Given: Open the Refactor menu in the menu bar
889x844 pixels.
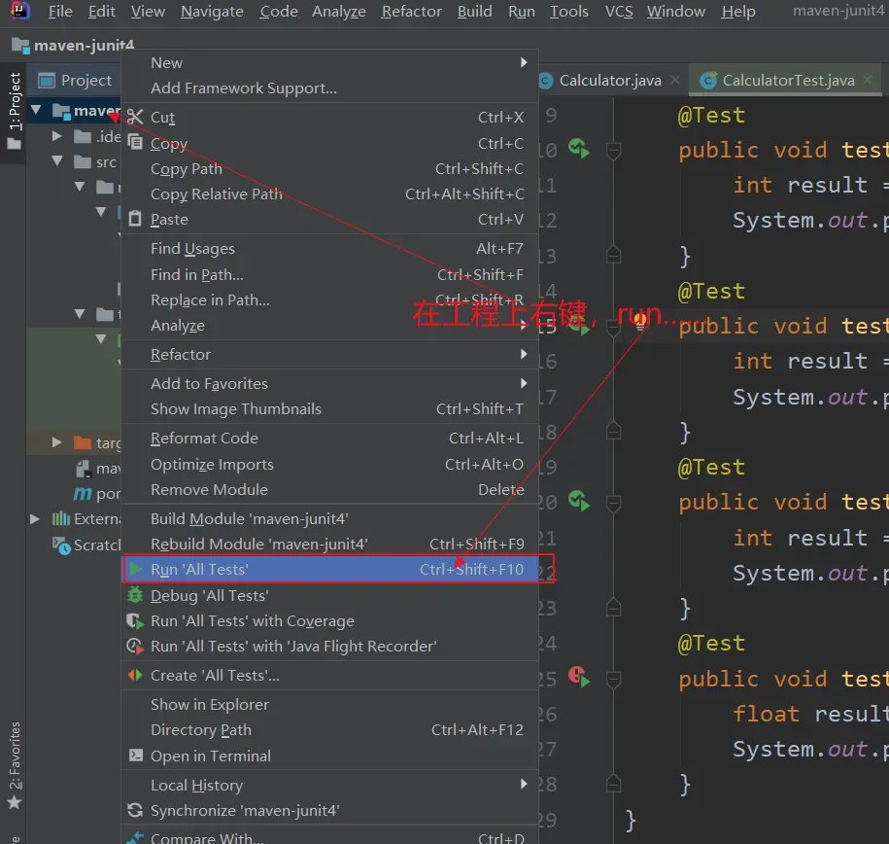Looking at the screenshot, I should 411,12.
